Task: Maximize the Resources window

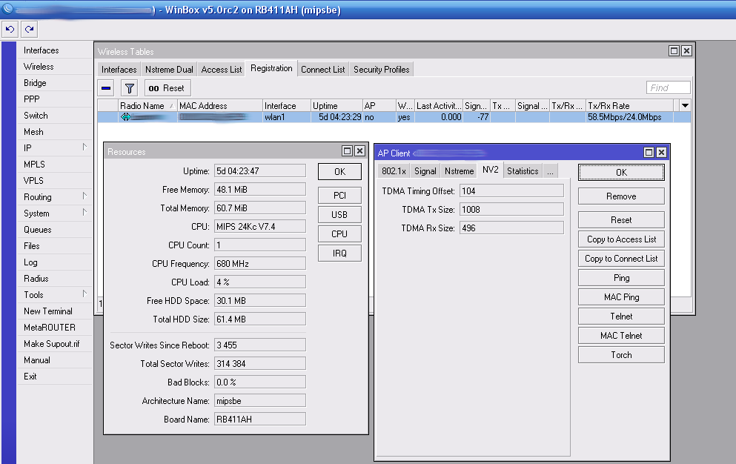Action: point(347,151)
